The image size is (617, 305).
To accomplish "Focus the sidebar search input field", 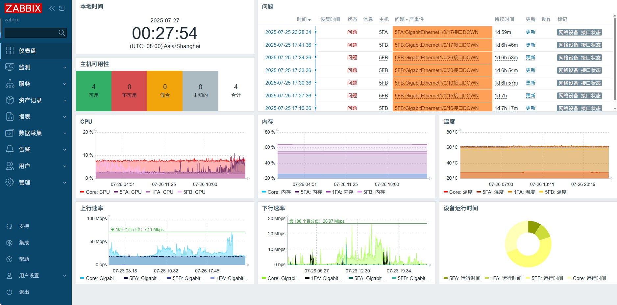I will tap(31, 33).
